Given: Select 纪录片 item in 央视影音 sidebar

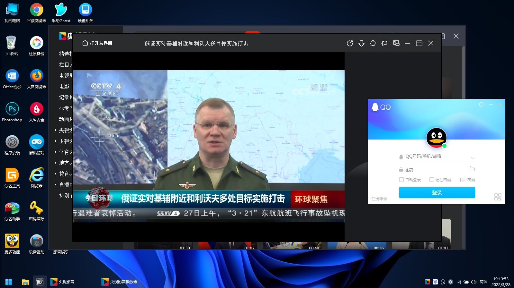Looking at the screenshot, I should (x=66, y=97).
